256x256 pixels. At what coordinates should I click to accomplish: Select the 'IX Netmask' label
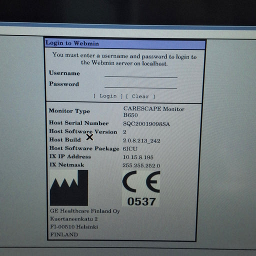tap(67, 164)
